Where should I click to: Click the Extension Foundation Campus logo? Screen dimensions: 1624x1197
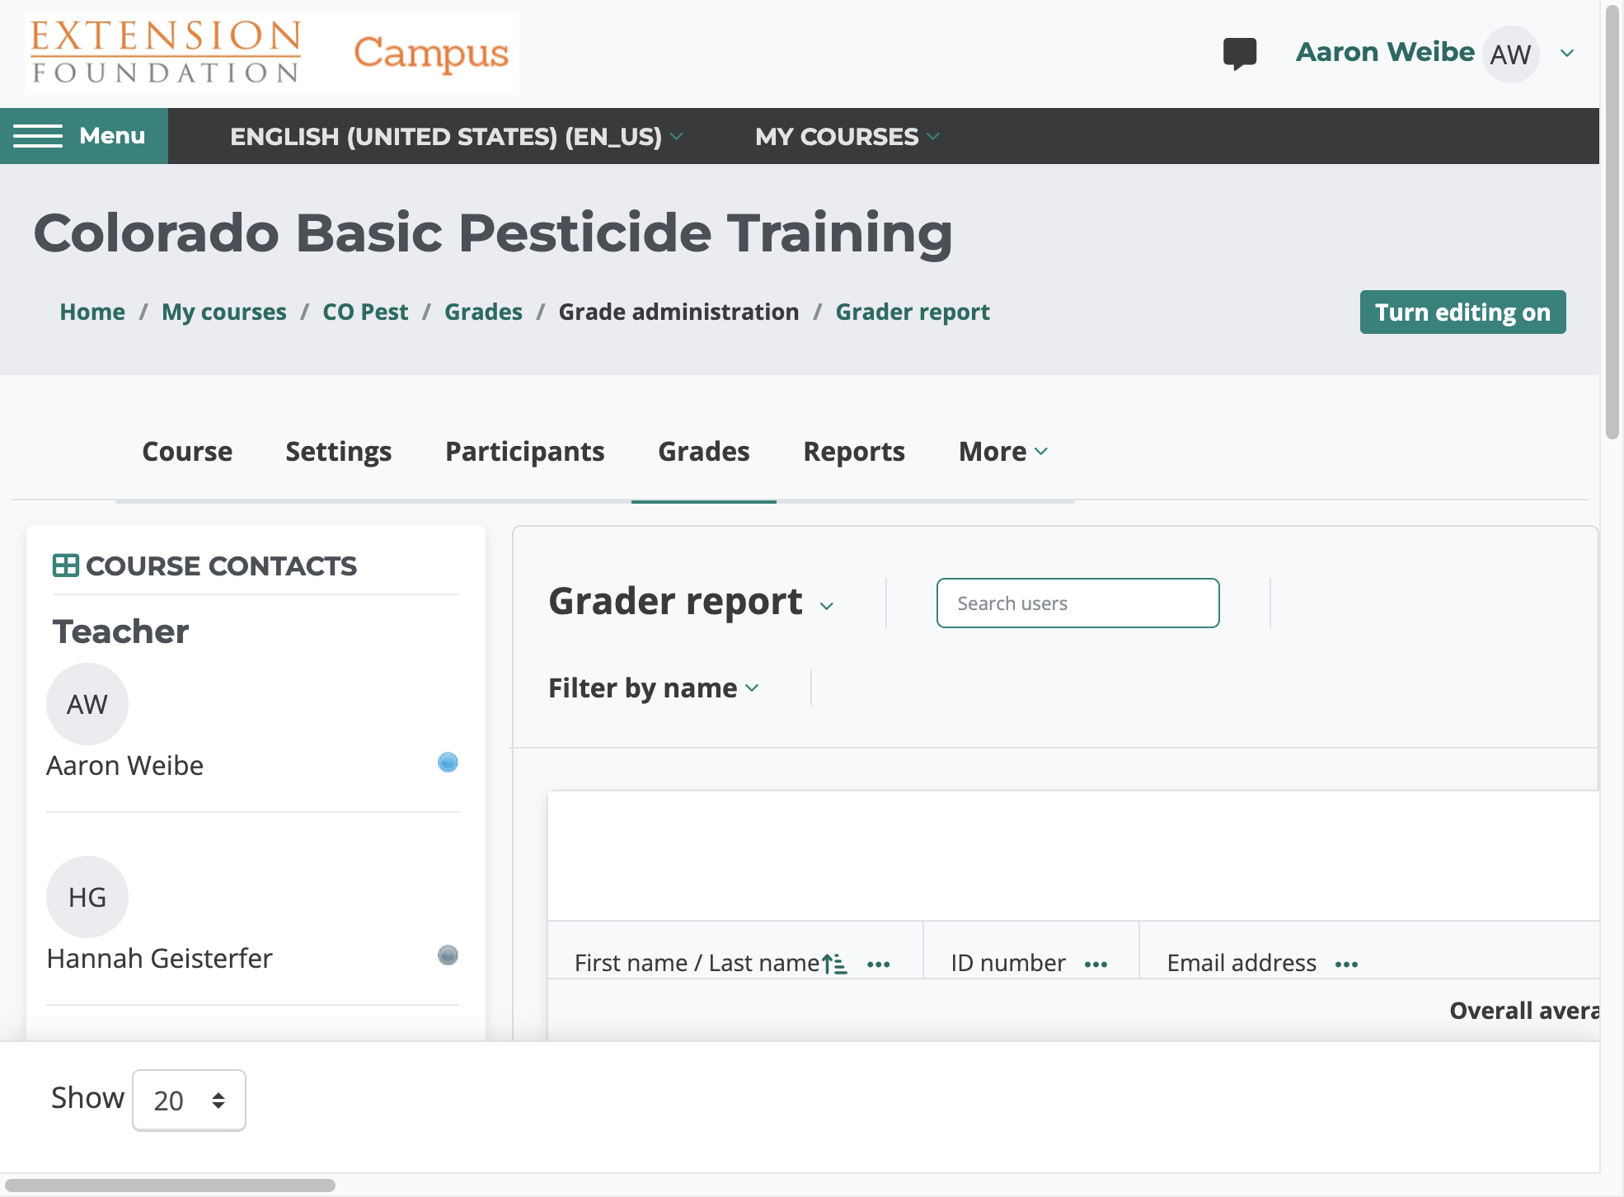[271, 54]
